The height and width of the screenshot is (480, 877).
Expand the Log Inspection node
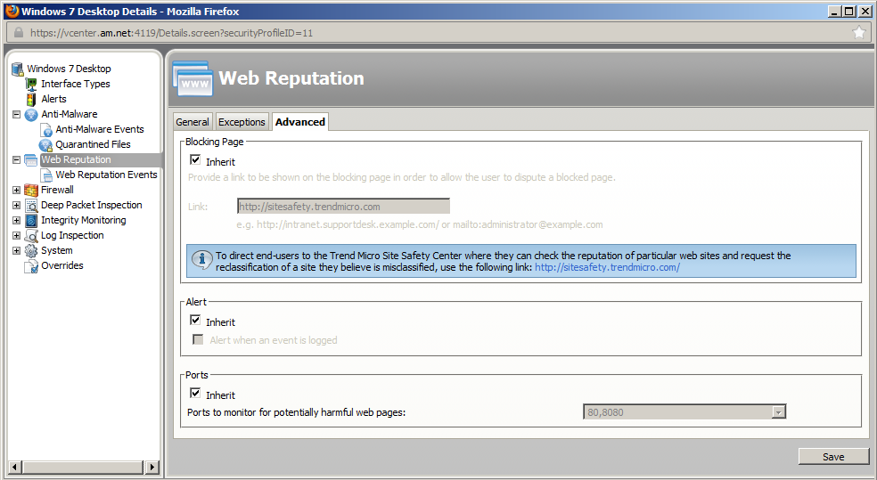17,235
